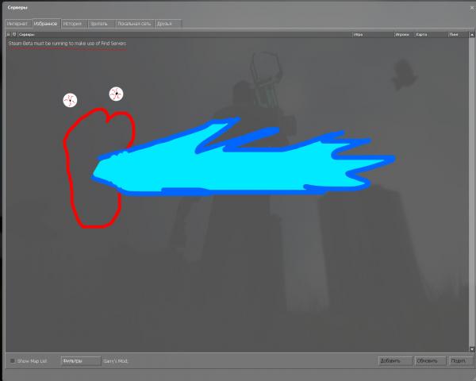Switch to the Интернет tab
476x381 pixels.
[17, 24]
